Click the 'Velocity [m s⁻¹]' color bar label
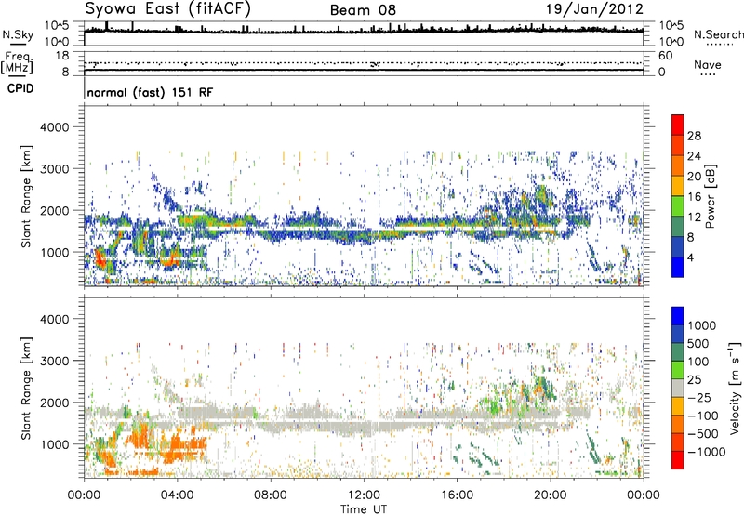Screen dimensions: 744x515 point(735,388)
